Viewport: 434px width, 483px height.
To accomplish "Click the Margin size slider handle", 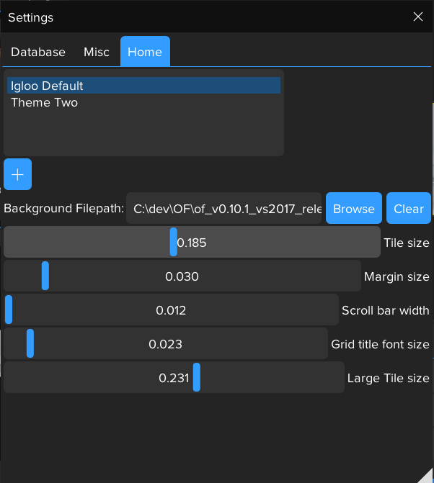I will [x=45, y=276].
